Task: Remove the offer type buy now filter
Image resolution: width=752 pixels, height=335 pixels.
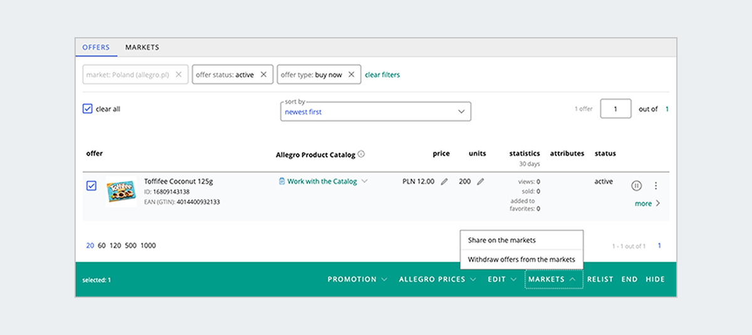Action: pyautogui.click(x=351, y=75)
